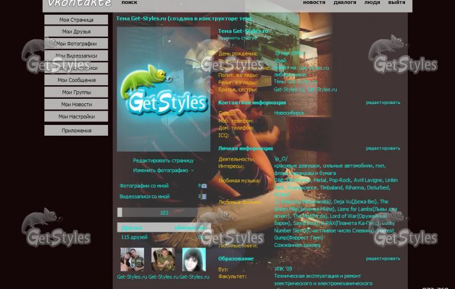The height and width of the screenshot is (289, 455).
Task: Click новости in top navigation
Action: (x=314, y=2)
